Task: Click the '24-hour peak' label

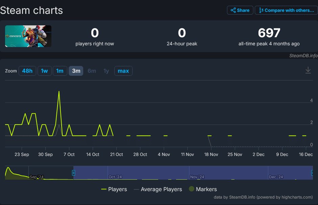Action: (182, 44)
